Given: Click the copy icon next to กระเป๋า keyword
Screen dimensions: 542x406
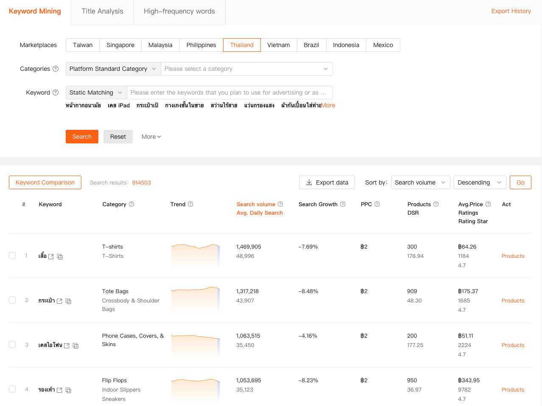Looking at the screenshot, I should click(68, 301).
